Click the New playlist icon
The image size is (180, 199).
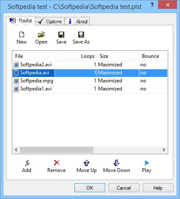[22, 35]
